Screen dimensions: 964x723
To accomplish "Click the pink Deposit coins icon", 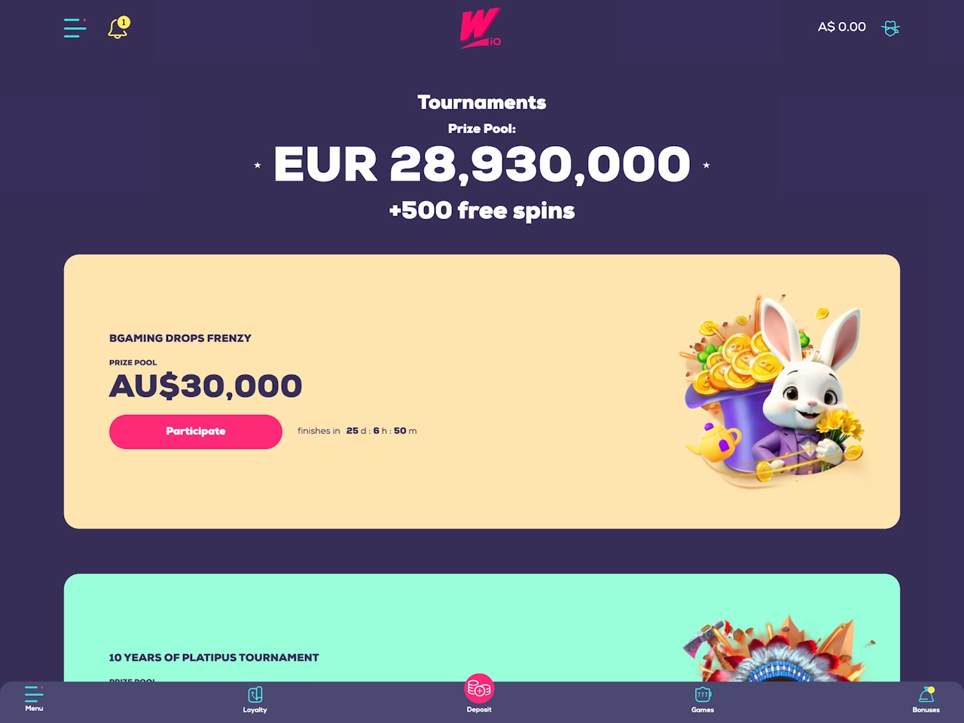I will (479, 688).
